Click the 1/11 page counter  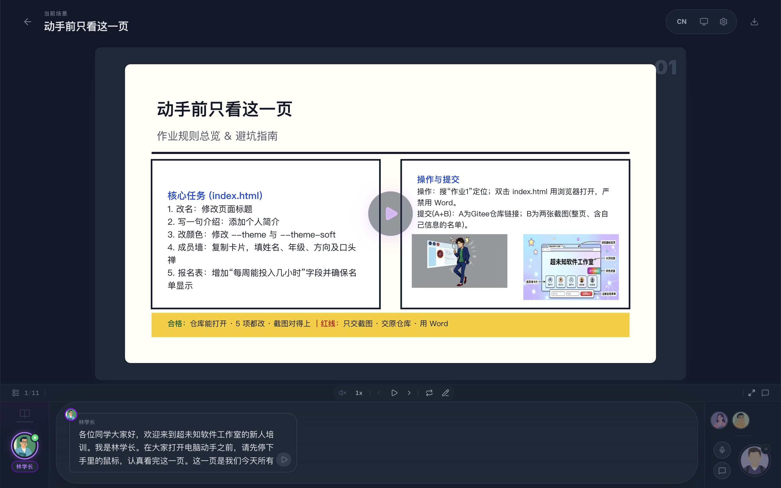point(32,393)
